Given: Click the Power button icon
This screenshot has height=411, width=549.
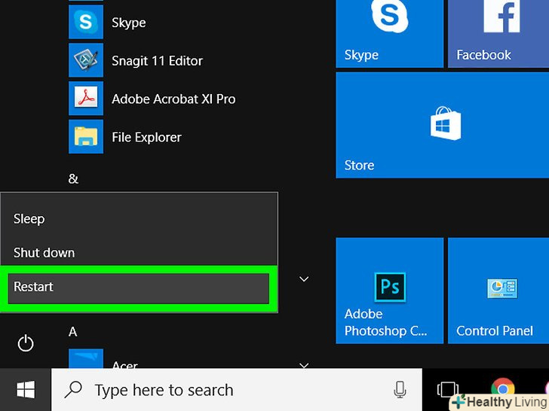Looking at the screenshot, I should click(26, 344).
